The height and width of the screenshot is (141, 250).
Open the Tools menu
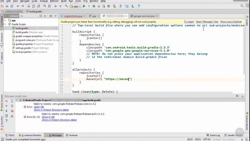(78, 1)
